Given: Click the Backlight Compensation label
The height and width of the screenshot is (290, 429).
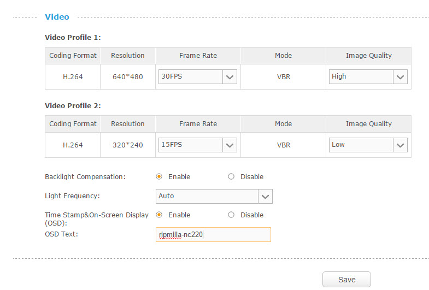Looking at the screenshot, I should [85, 177].
